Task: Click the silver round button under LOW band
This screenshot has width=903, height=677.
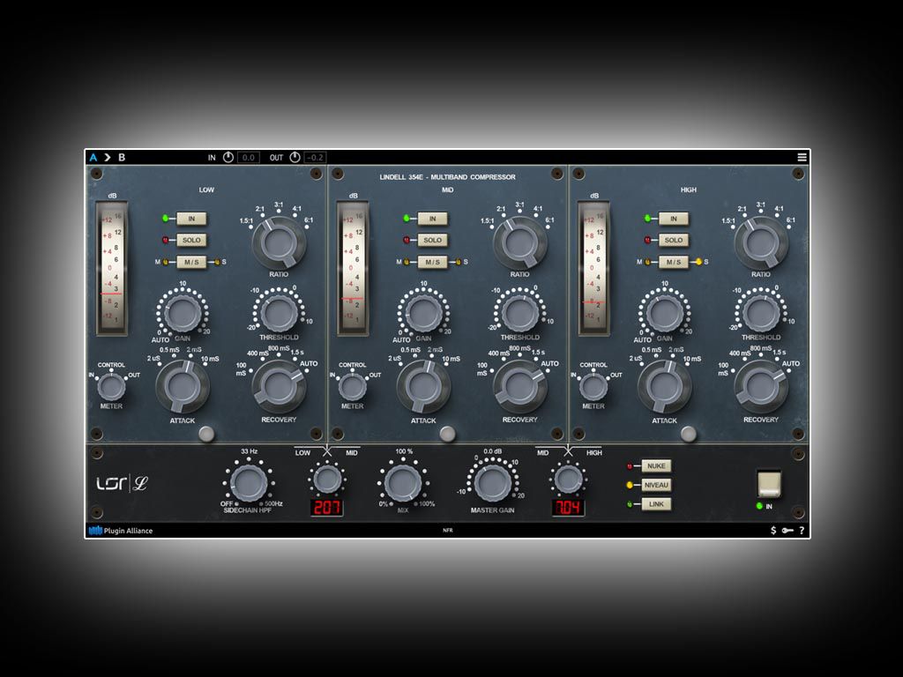Action: pyautogui.click(x=206, y=434)
